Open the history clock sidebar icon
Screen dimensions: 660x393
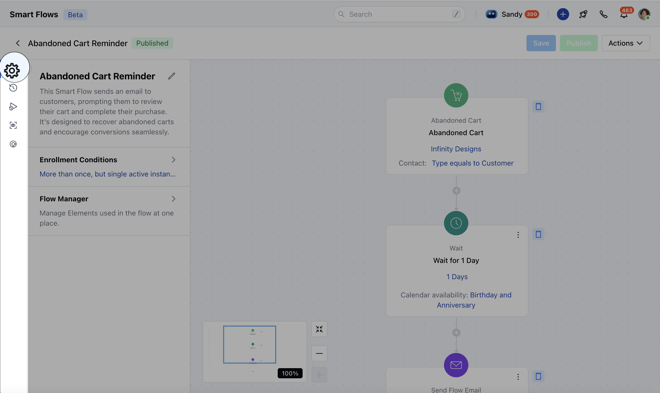click(x=13, y=88)
